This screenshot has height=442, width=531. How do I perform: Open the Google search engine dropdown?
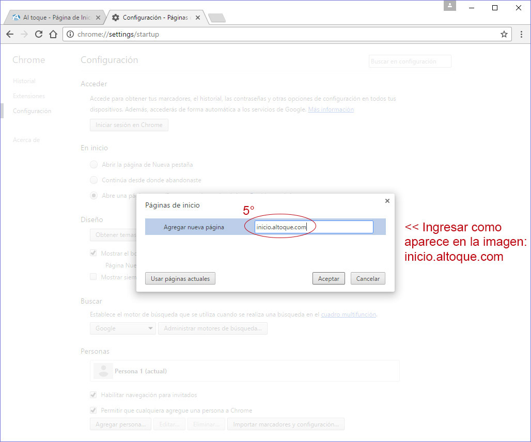(122, 328)
